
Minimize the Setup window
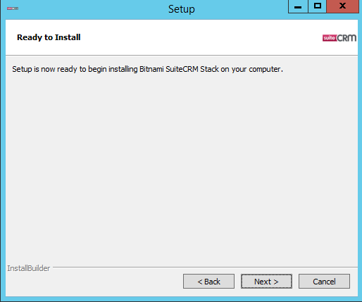pyautogui.click(x=298, y=6)
